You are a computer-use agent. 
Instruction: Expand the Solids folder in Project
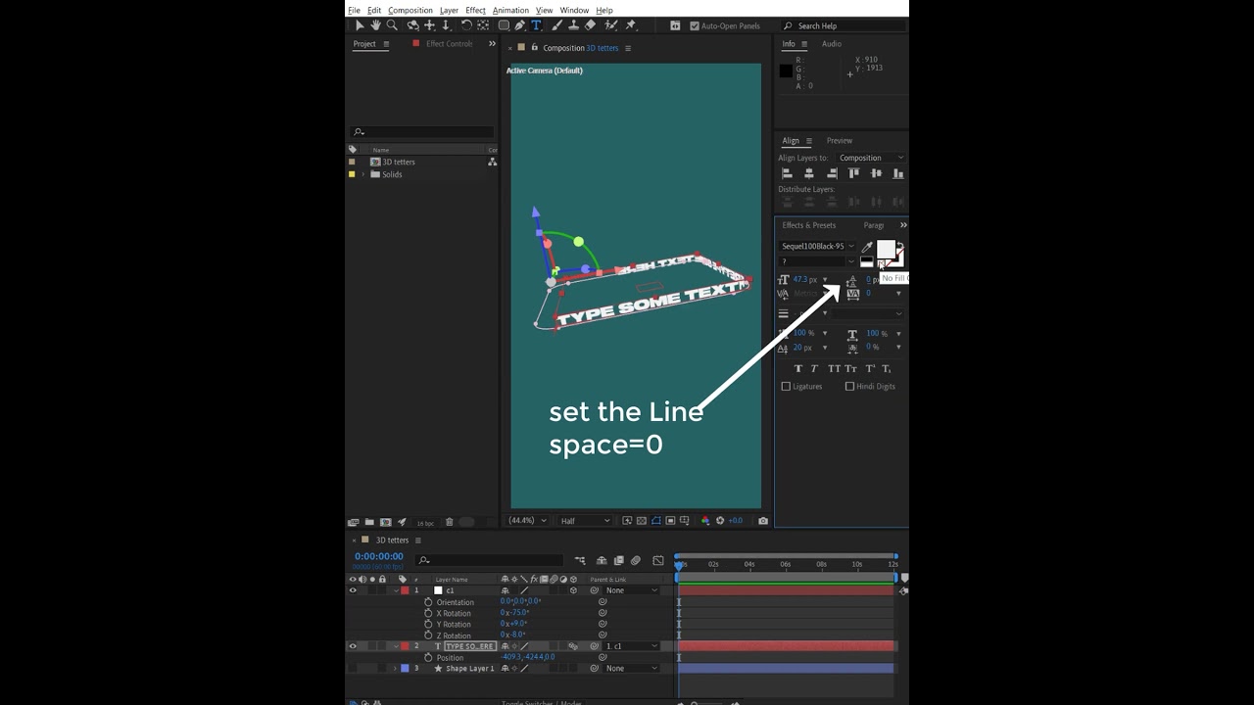(x=363, y=174)
